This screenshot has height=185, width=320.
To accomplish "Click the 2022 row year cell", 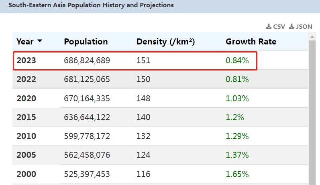I will [x=26, y=79].
